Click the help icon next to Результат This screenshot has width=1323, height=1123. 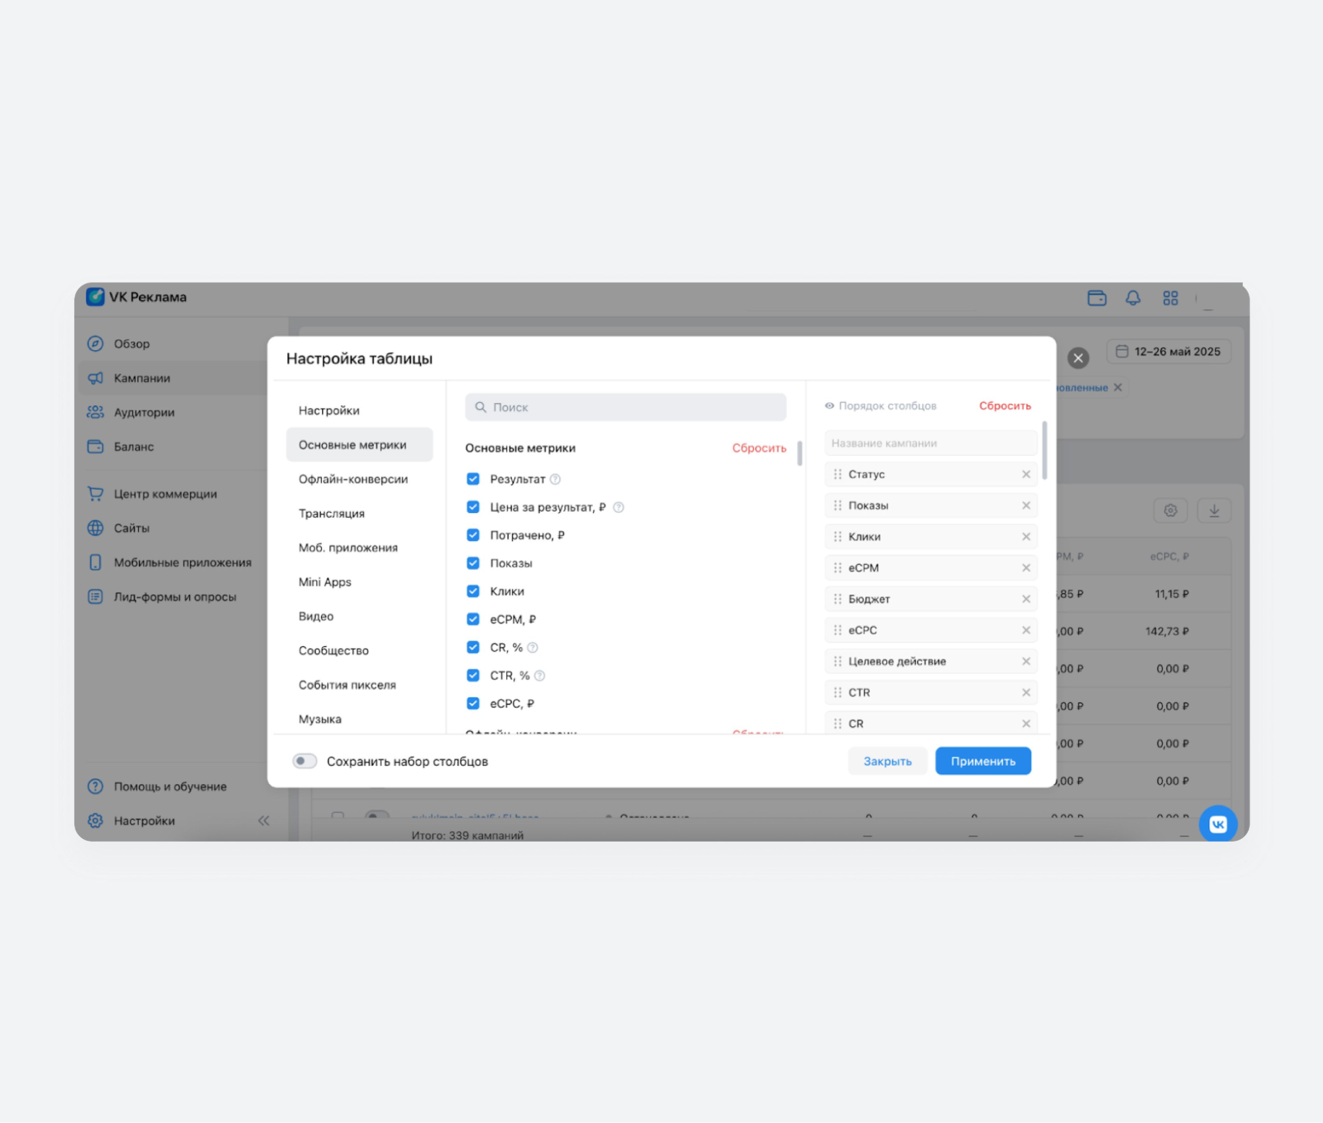555,479
